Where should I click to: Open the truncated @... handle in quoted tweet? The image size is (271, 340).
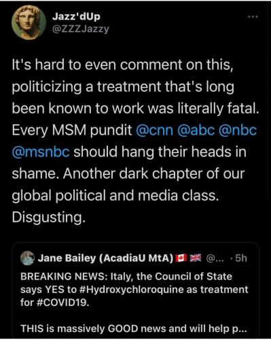[215, 258]
